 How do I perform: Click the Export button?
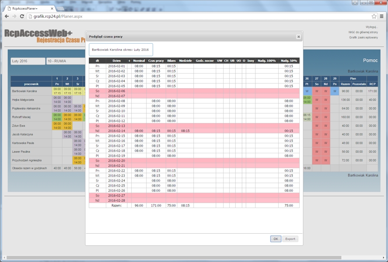(290, 239)
